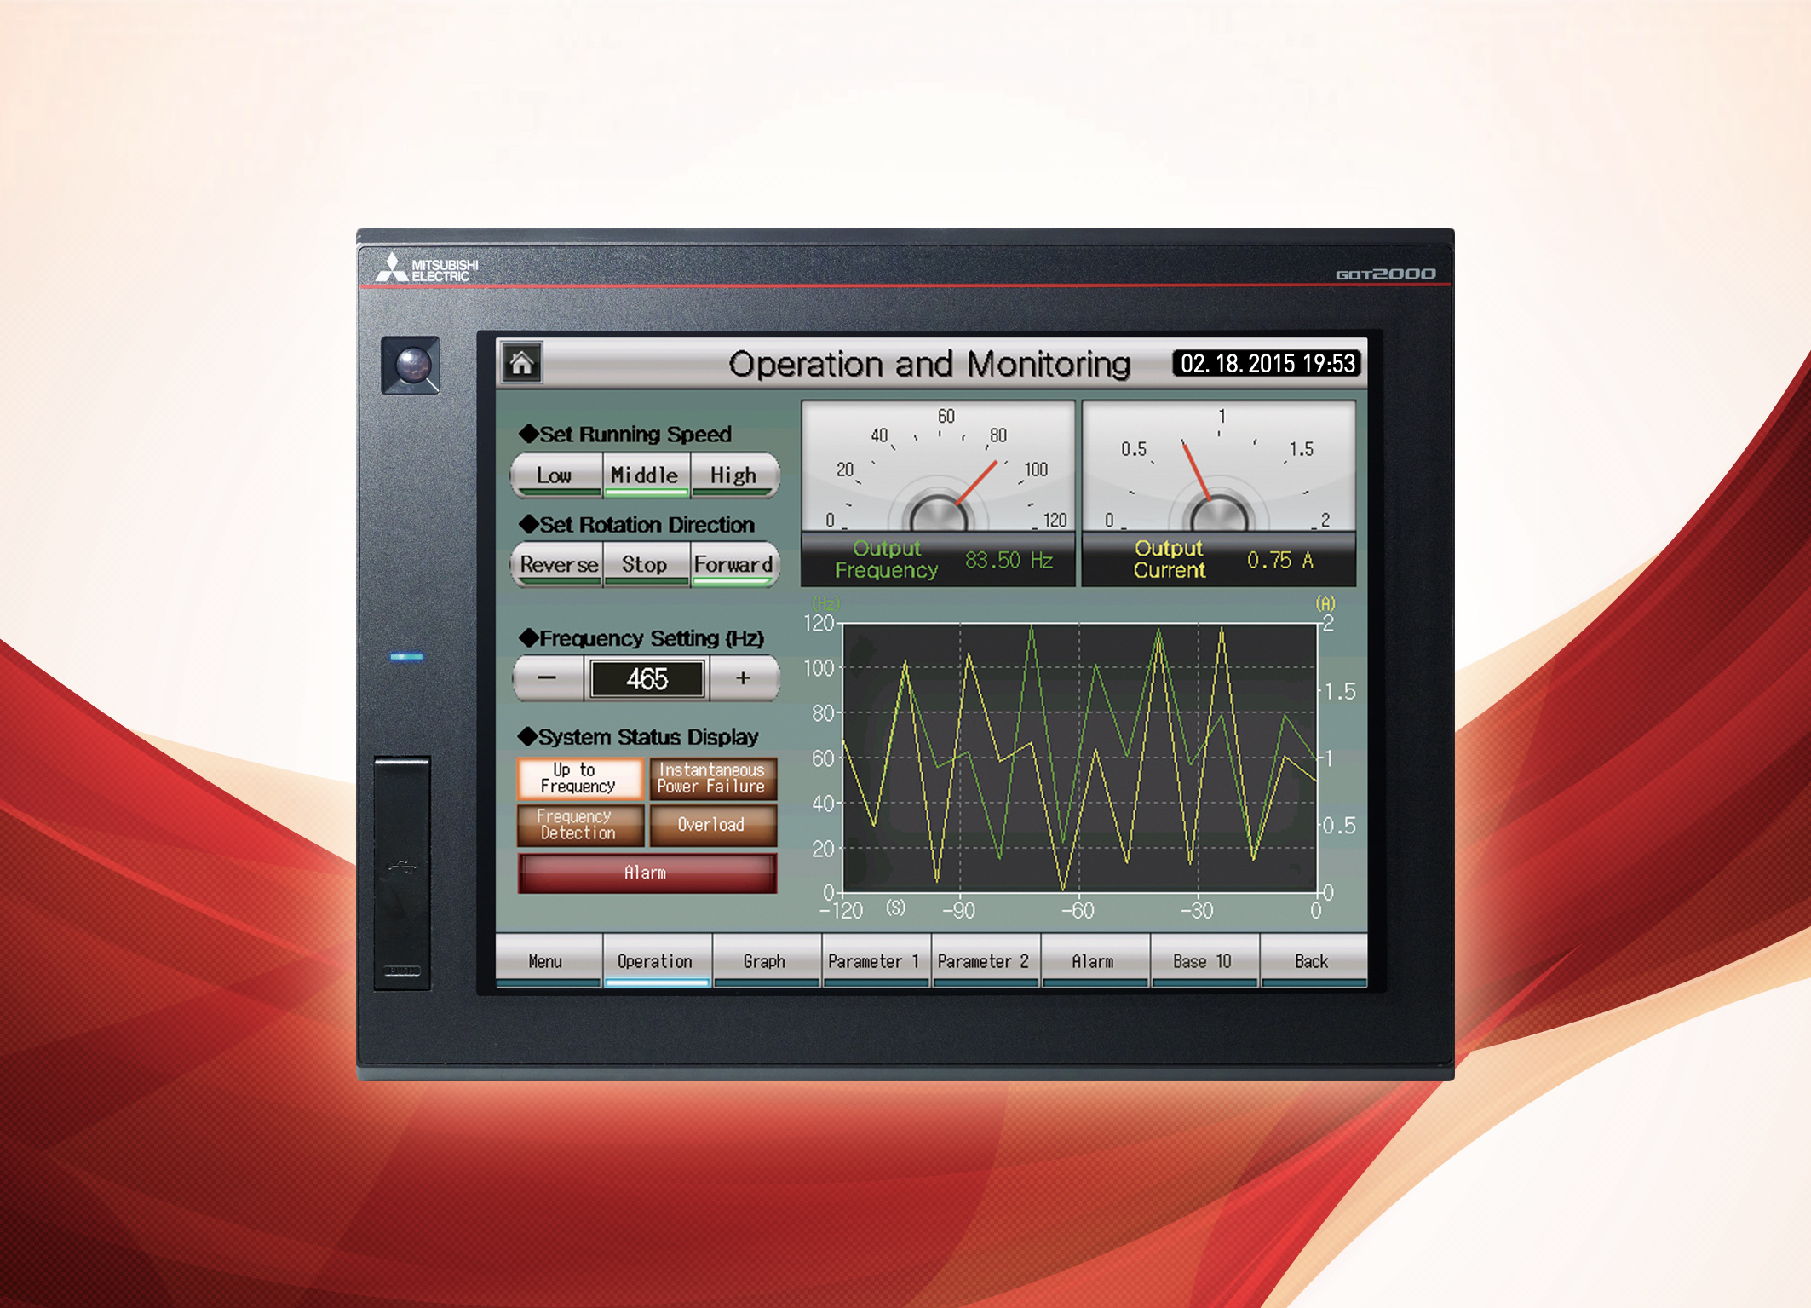Tap the Output Frequency analog meter
The image size is (1811, 1308).
click(937, 477)
